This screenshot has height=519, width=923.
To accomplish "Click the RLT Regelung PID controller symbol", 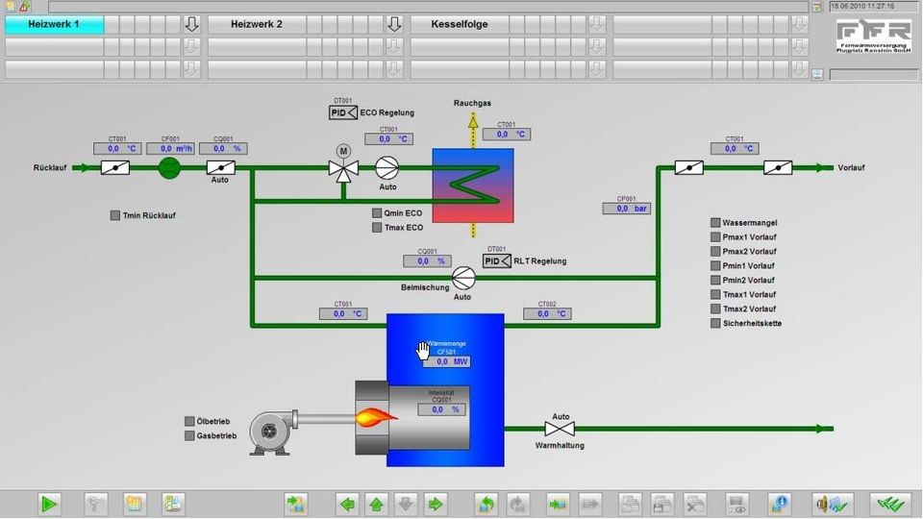I will (x=497, y=260).
